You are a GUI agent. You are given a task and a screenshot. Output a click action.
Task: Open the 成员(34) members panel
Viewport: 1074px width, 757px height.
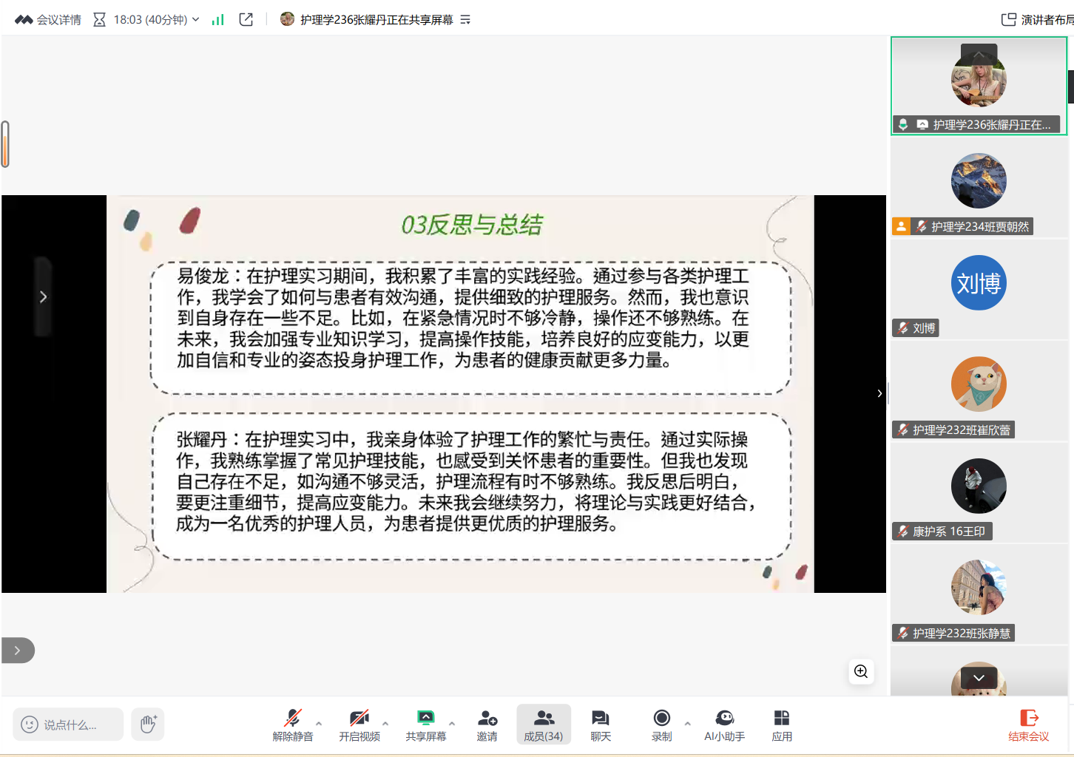[544, 724]
